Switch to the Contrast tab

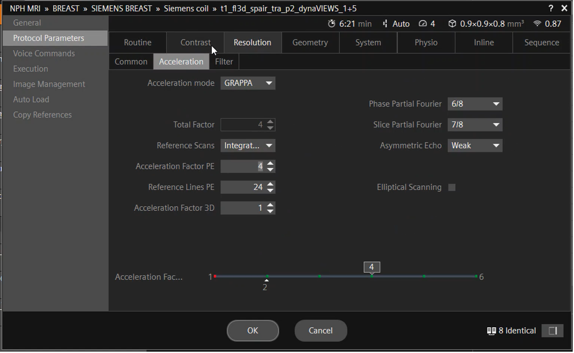[195, 42]
